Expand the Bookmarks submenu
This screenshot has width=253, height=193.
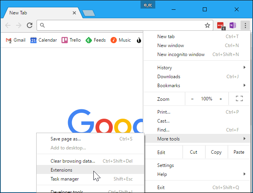(197, 86)
